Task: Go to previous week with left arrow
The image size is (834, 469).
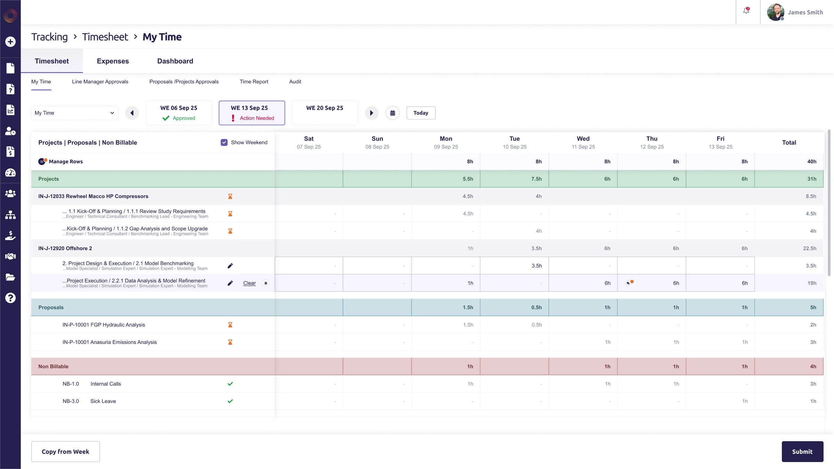Action: tap(132, 113)
